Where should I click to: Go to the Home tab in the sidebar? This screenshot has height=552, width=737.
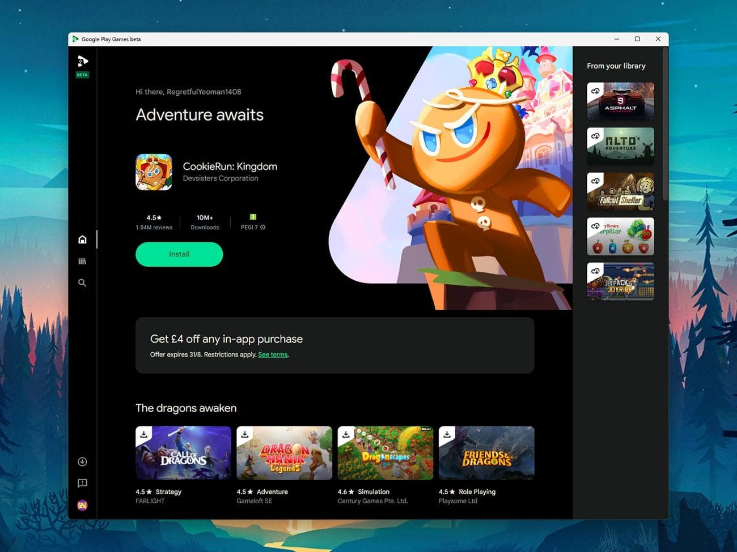82,239
